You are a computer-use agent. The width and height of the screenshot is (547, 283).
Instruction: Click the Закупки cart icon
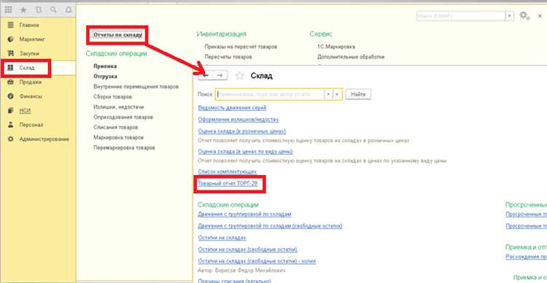point(10,53)
